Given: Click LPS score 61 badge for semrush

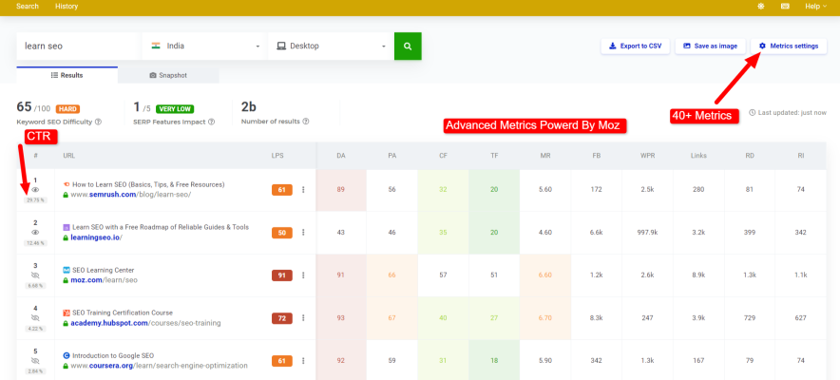Looking at the screenshot, I should coord(282,189).
